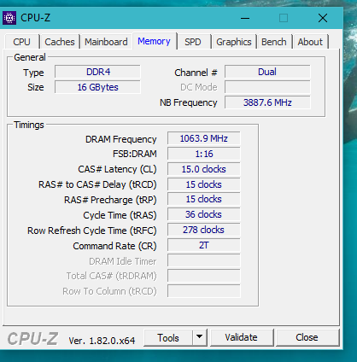Click the tRCD 15 clocks value
This screenshot has height=362, width=357.
[x=204, y=184]
